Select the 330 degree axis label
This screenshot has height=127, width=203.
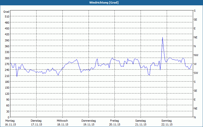[x=7, y=52]
